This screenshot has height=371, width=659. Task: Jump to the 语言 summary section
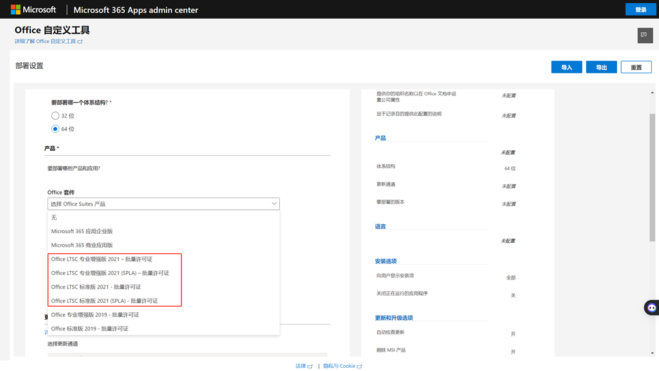click(380, 226)
